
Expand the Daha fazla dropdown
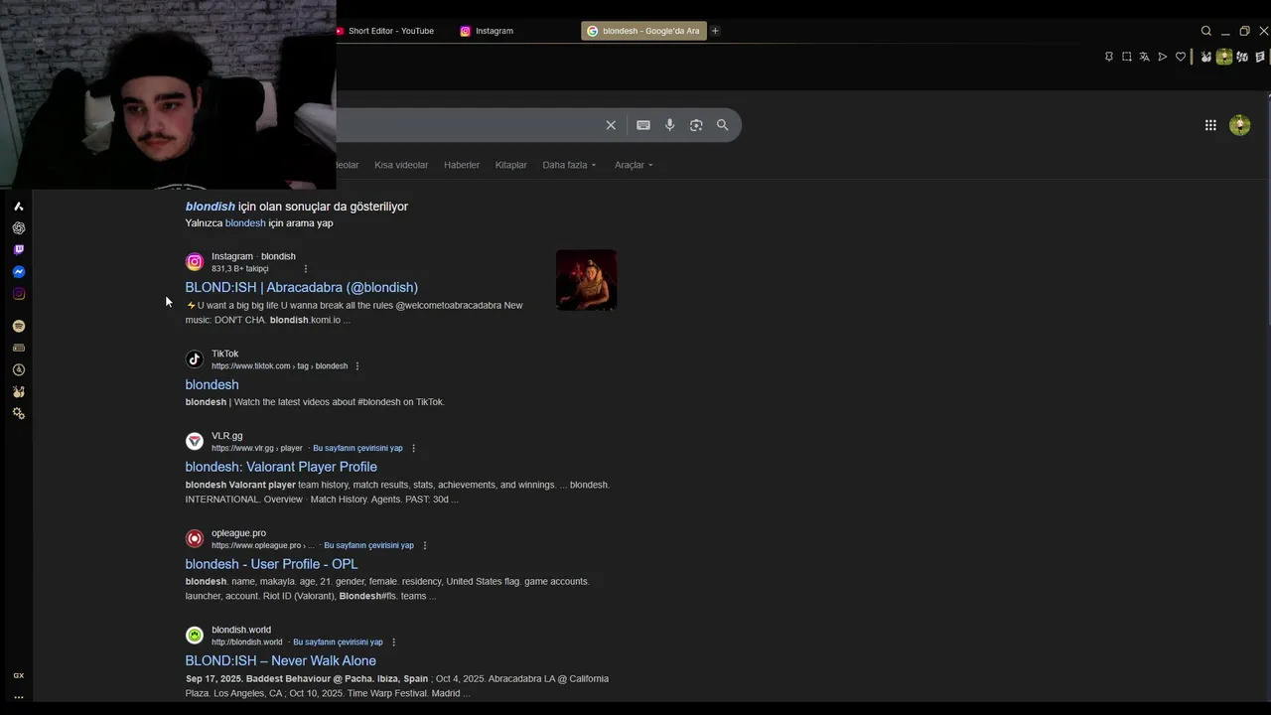click(569, 165)
